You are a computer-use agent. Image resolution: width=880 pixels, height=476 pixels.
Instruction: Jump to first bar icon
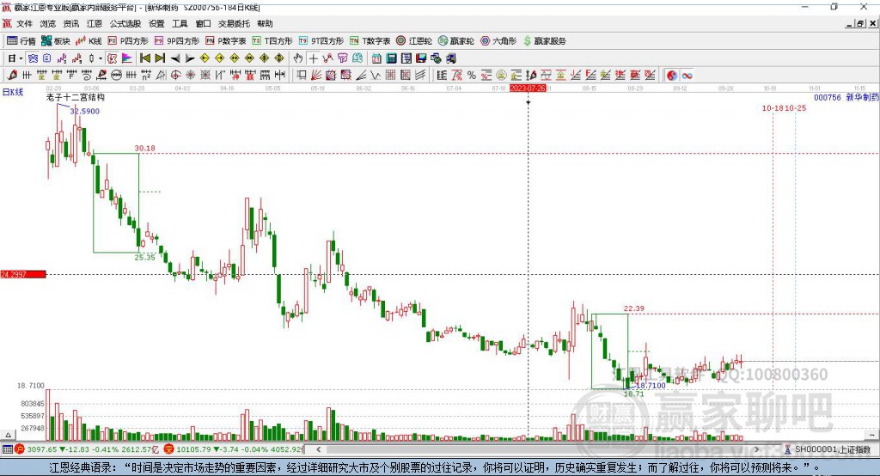coord(144,58)
